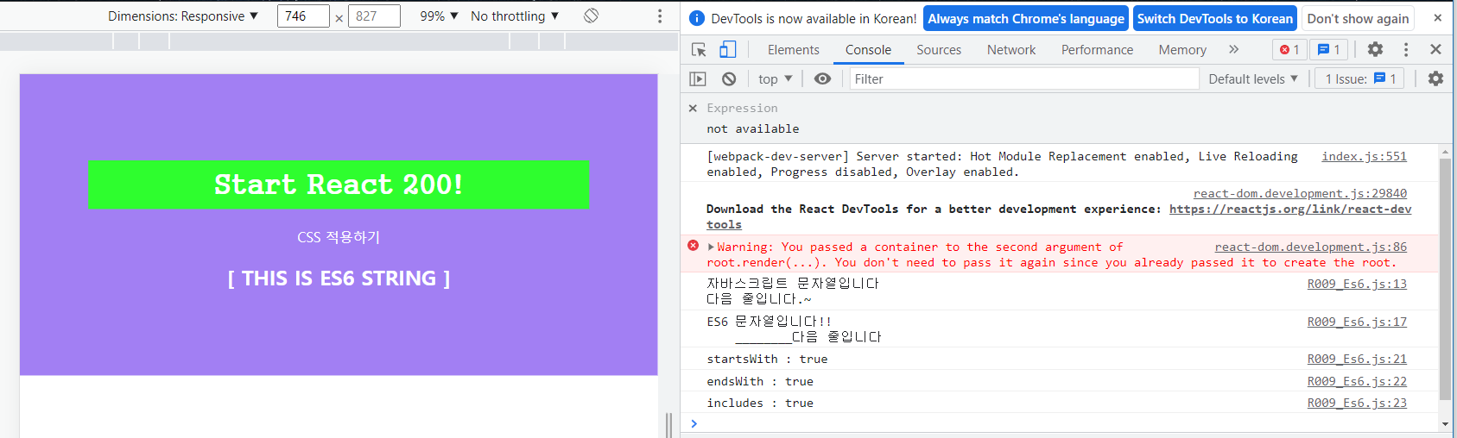The height and width of the screenshot is (438, 1457).
Task: Click console scrollbar down arrow
Action: (1445, 424)
